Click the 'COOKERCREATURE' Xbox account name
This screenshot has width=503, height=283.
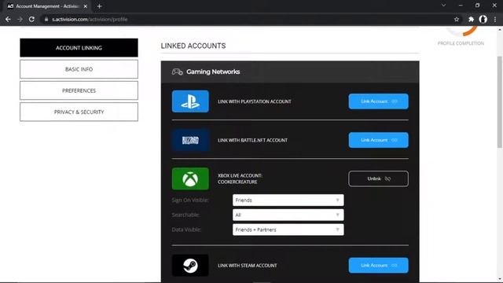coord(237,182)
